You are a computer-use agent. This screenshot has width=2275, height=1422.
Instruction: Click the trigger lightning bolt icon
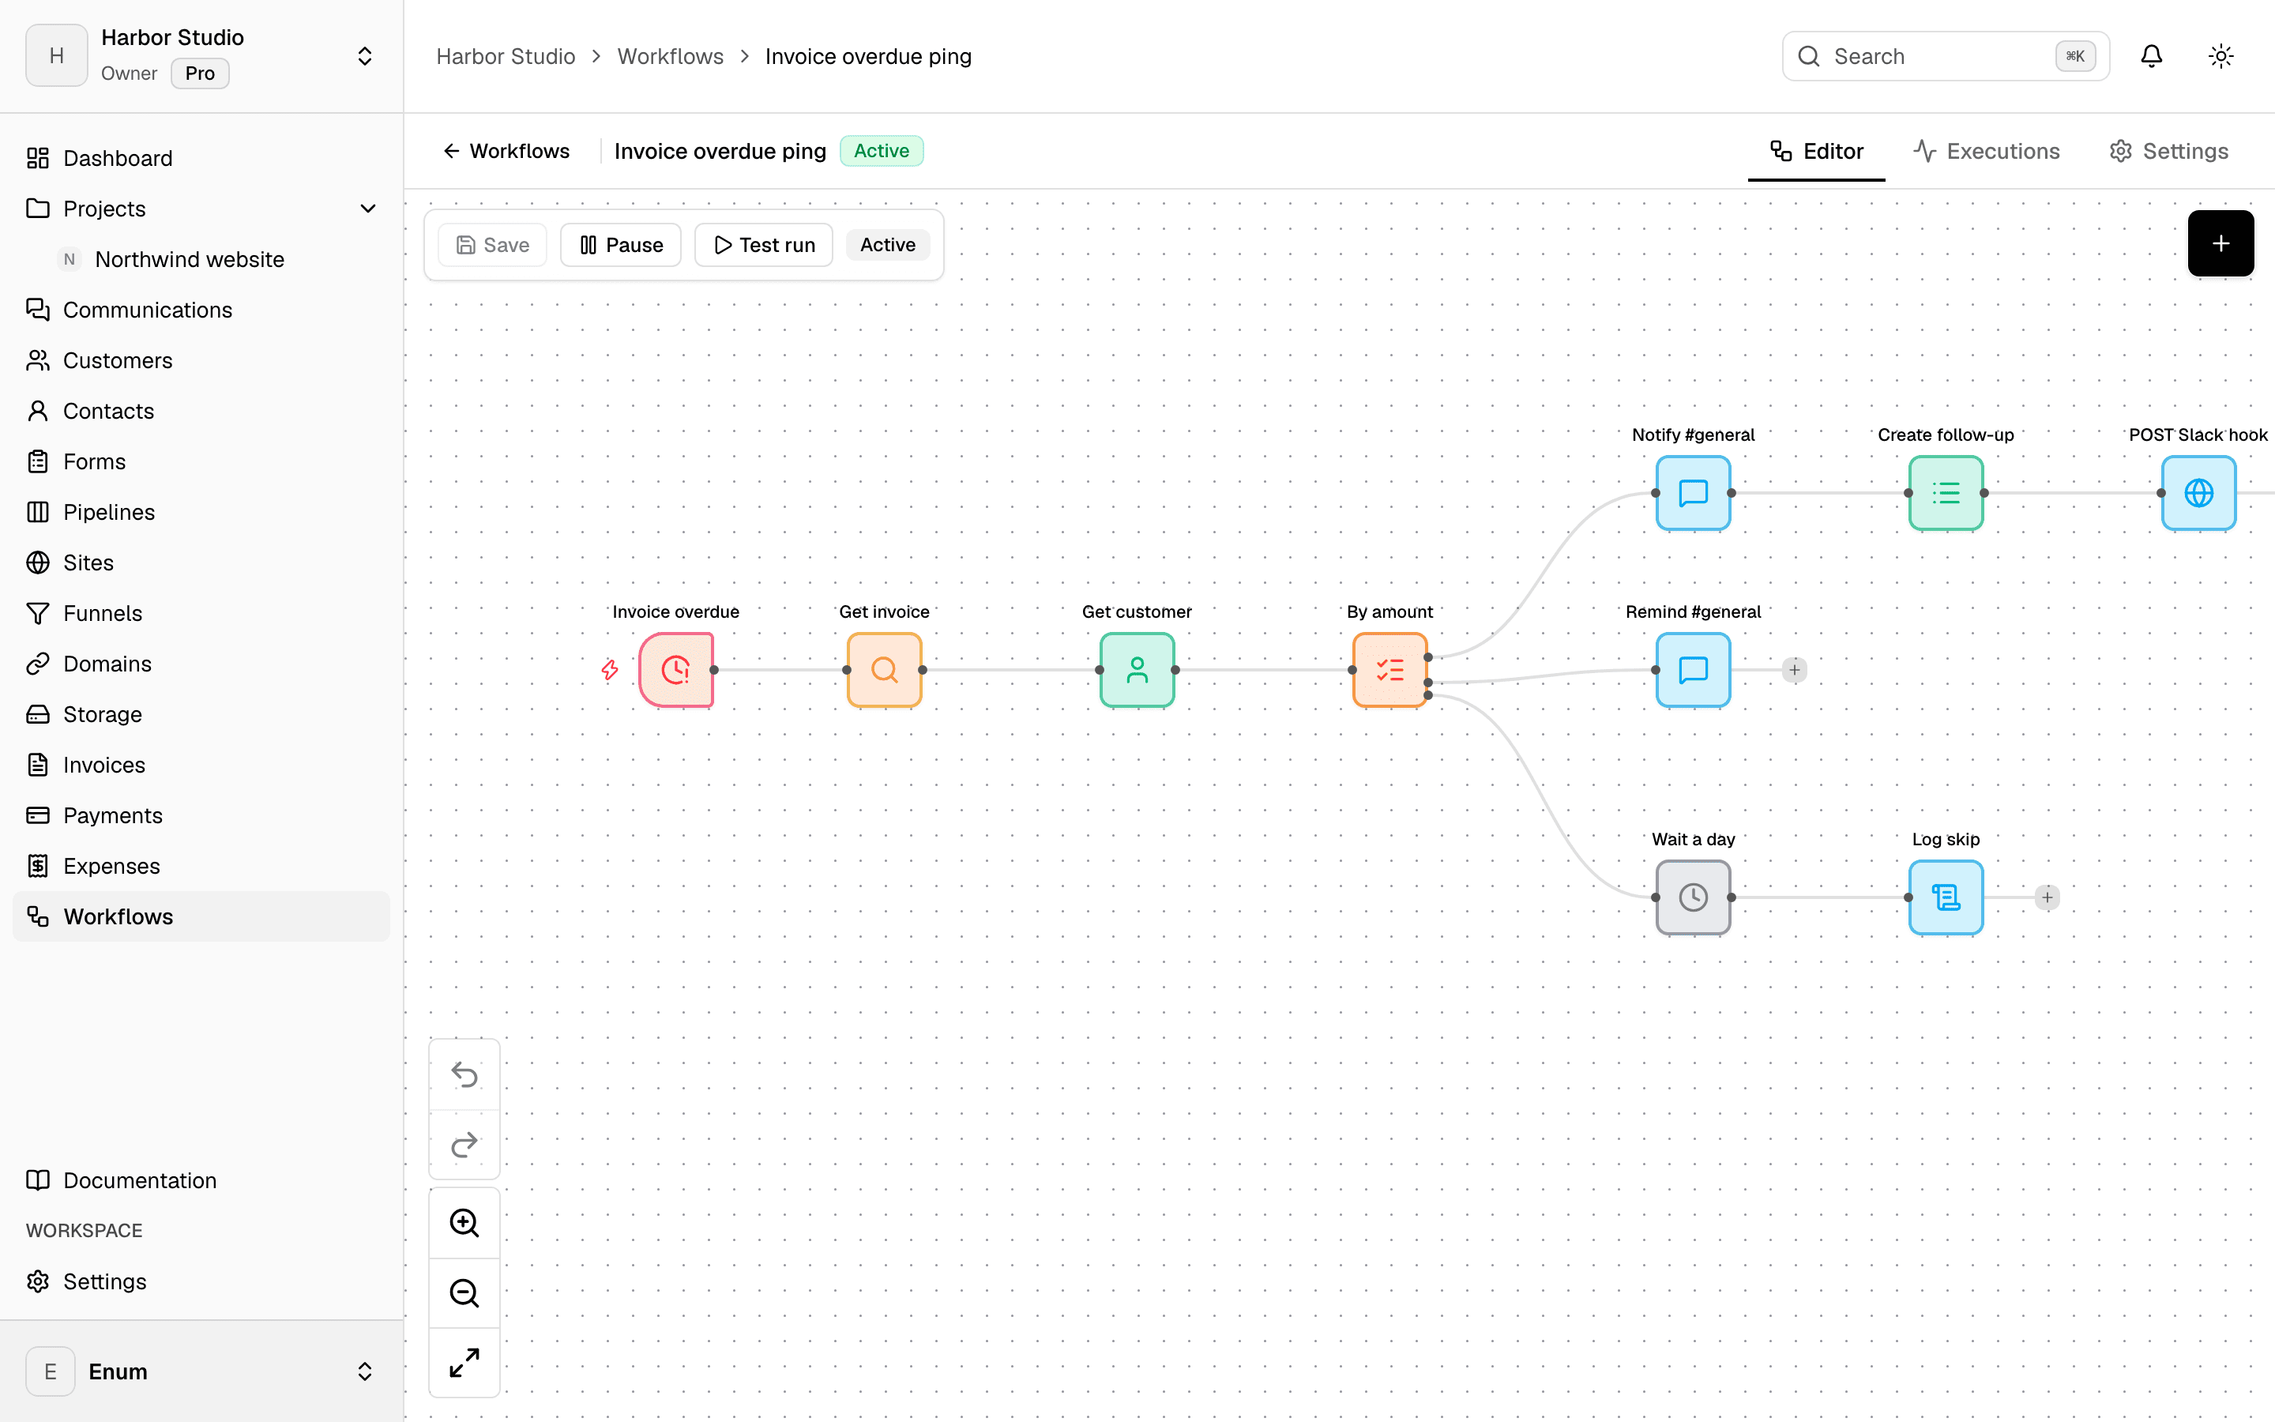[610, 670]
